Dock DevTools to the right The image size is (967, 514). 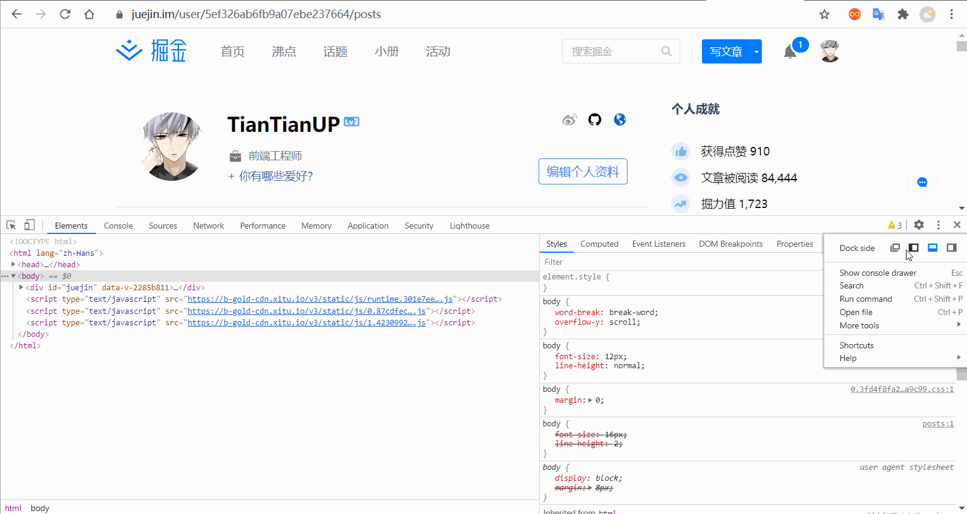pos(951,248)
